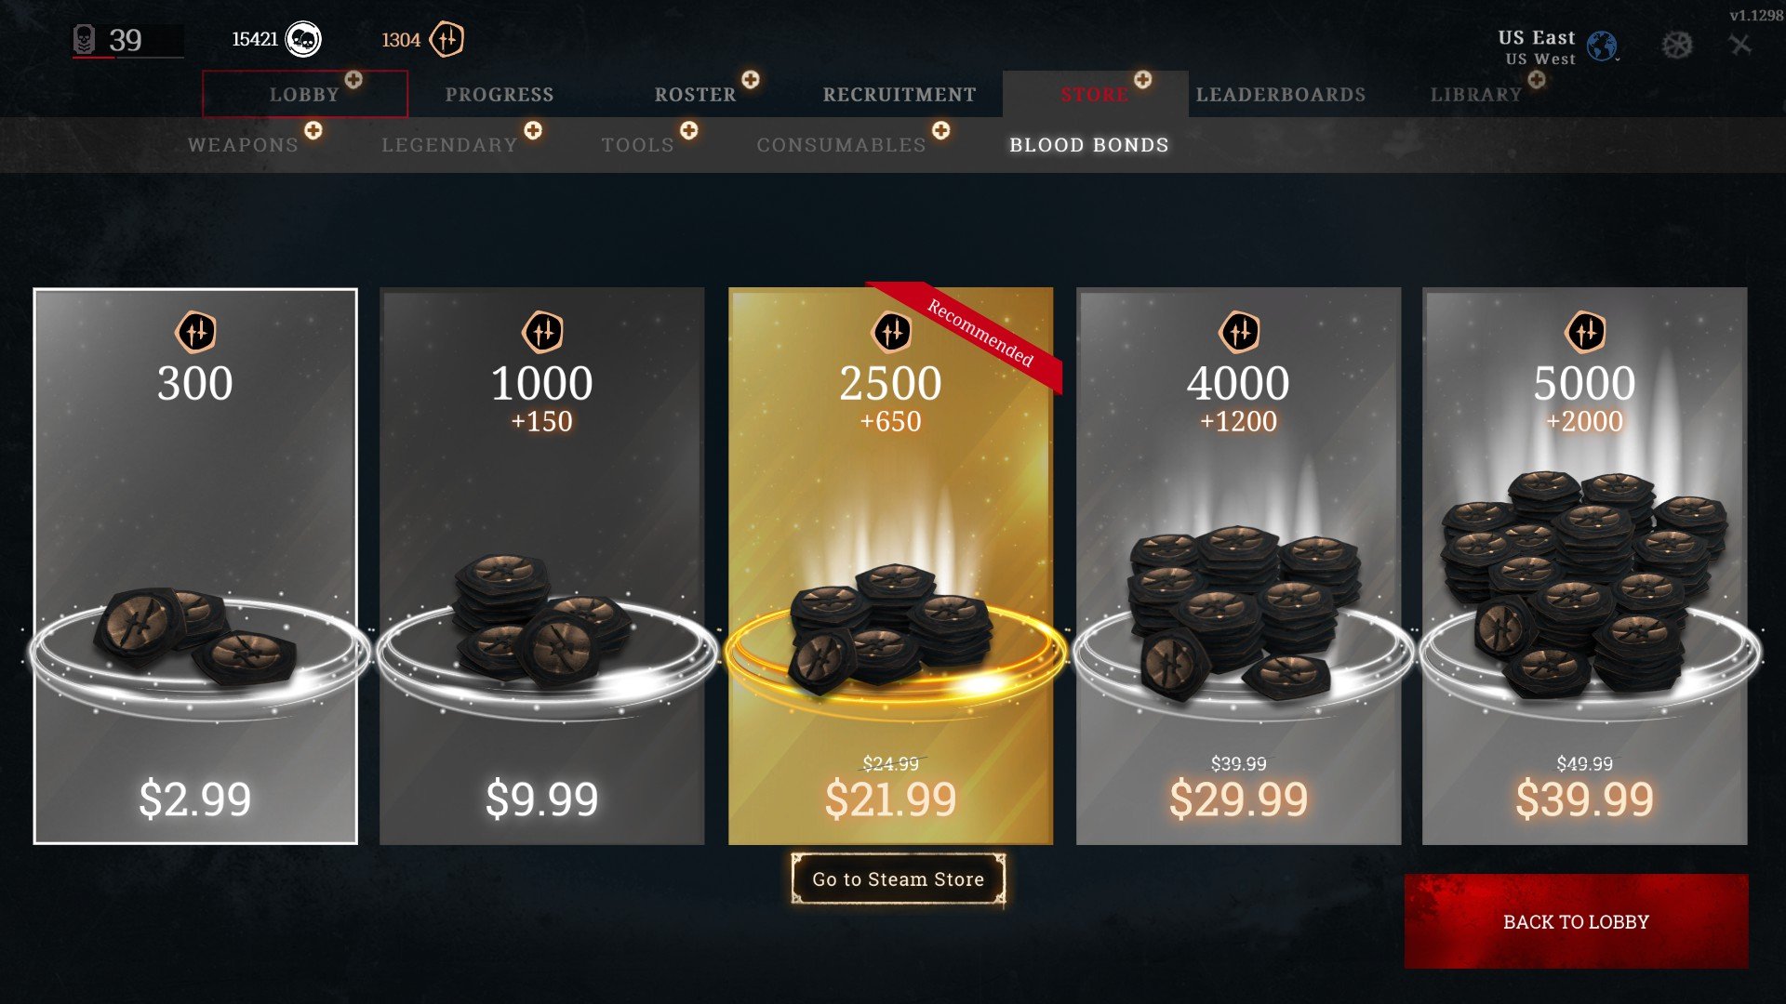This screenshot has width=1786, height=1004.
Task: Switch to the Progress tab
Action: pos(500,95)
